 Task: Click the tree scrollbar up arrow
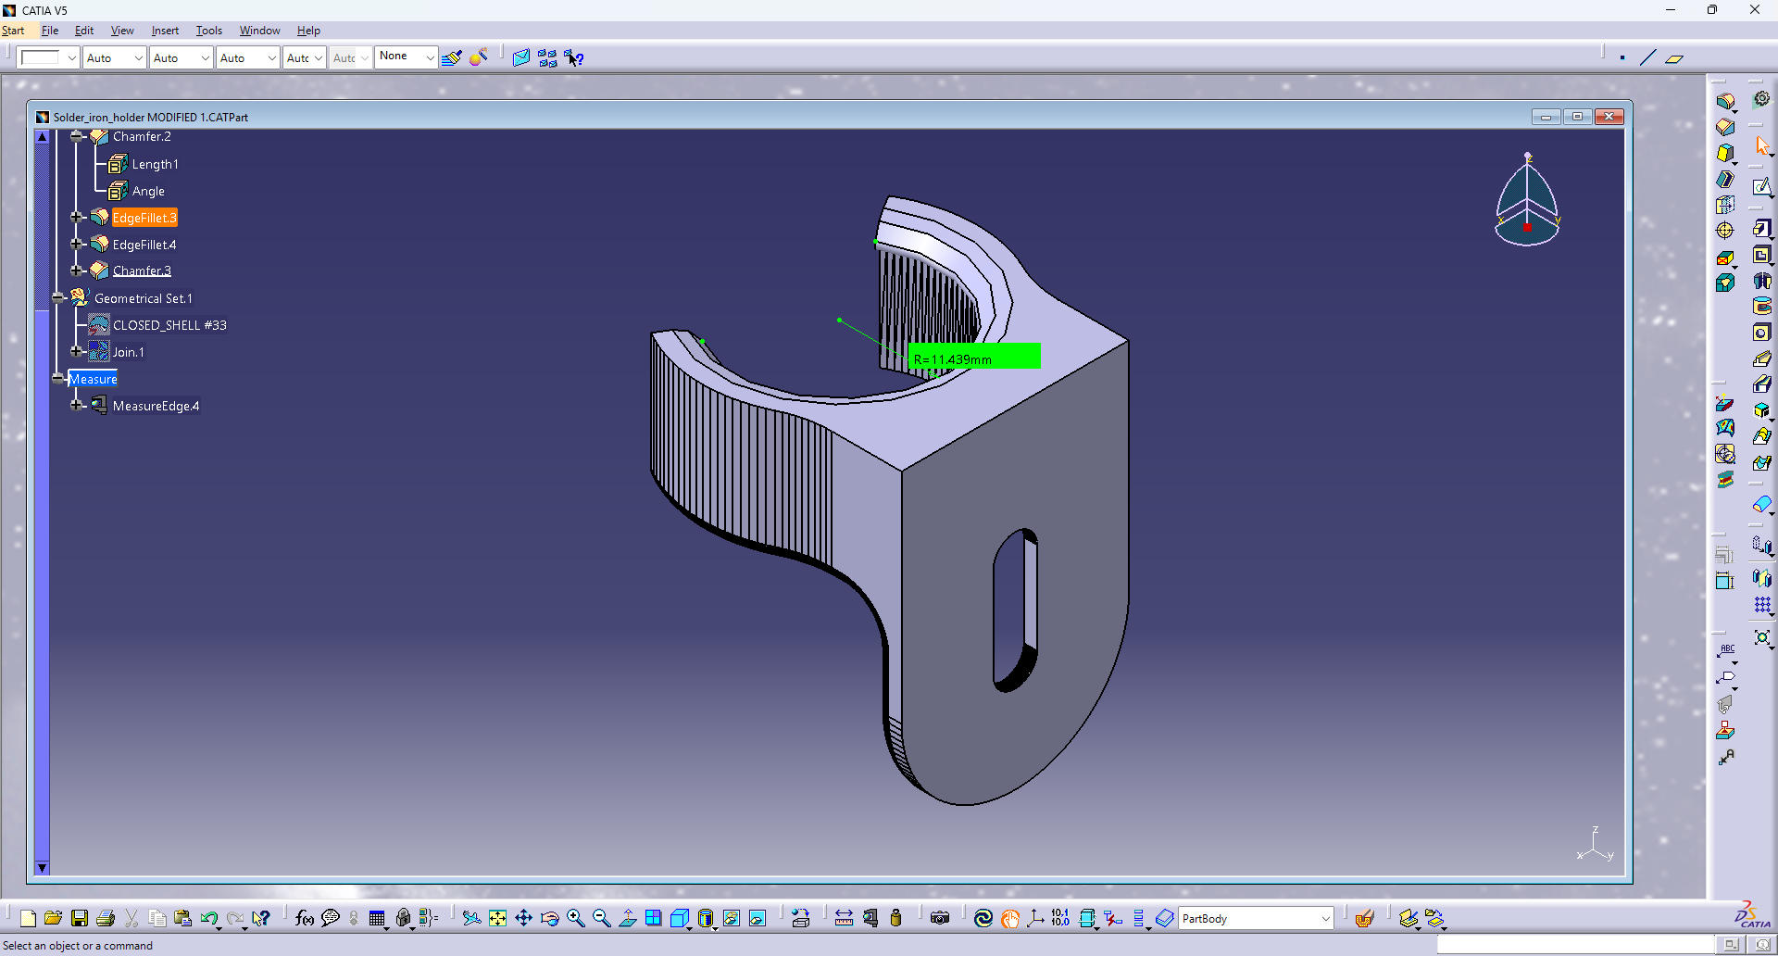point(42,136)
